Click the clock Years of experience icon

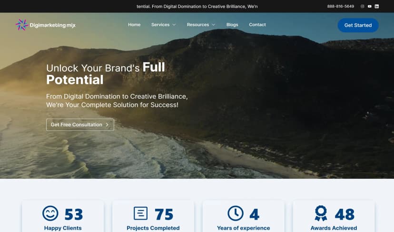point(236,213)
